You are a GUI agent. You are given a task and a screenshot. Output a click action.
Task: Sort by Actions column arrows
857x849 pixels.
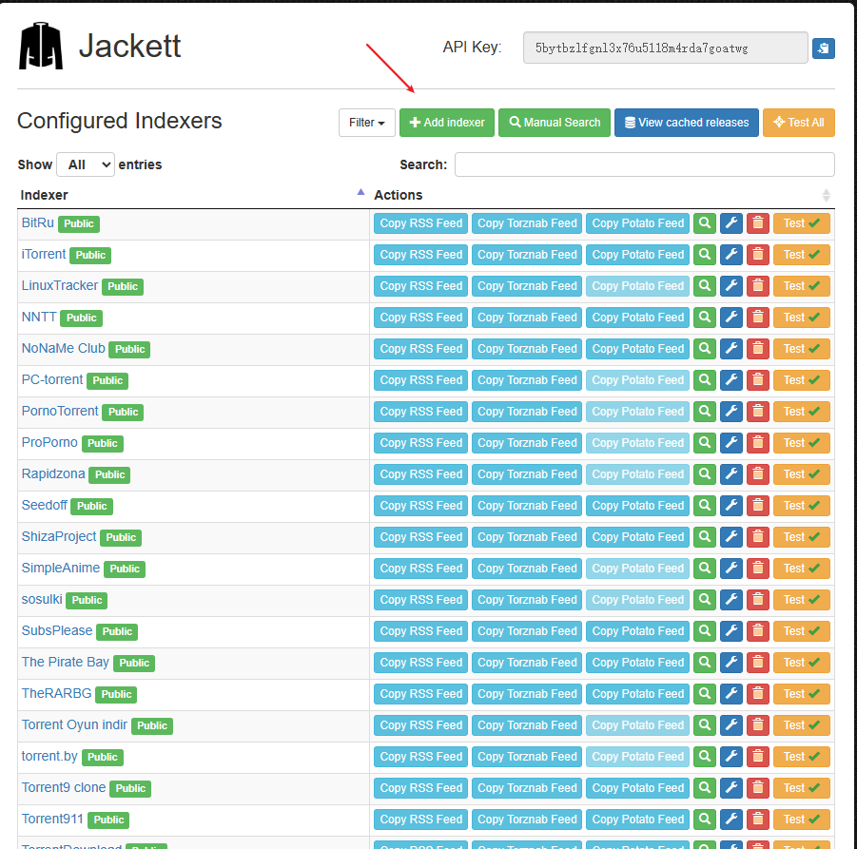(x=826, y=195)
